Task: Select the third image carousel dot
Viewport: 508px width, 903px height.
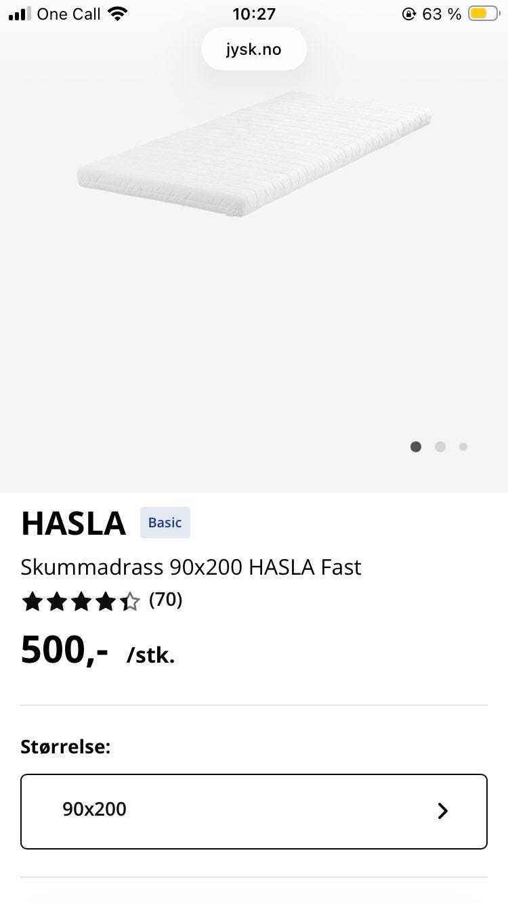Action: 463,447
